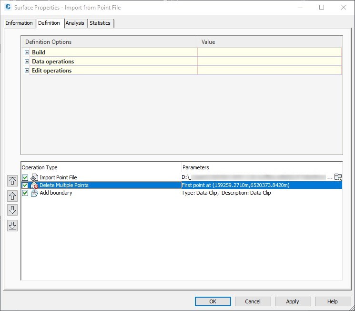The height and width of the screenshot is (311, 355).
Task: Maximize the Surface Properties dialog
Action: pos(322,7)
